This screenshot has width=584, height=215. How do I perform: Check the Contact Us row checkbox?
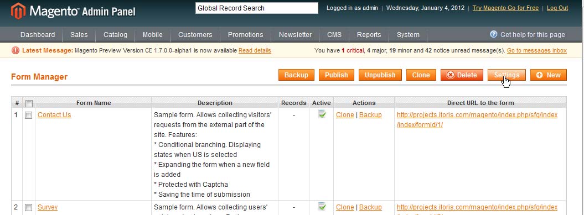[x=28, y=116]
